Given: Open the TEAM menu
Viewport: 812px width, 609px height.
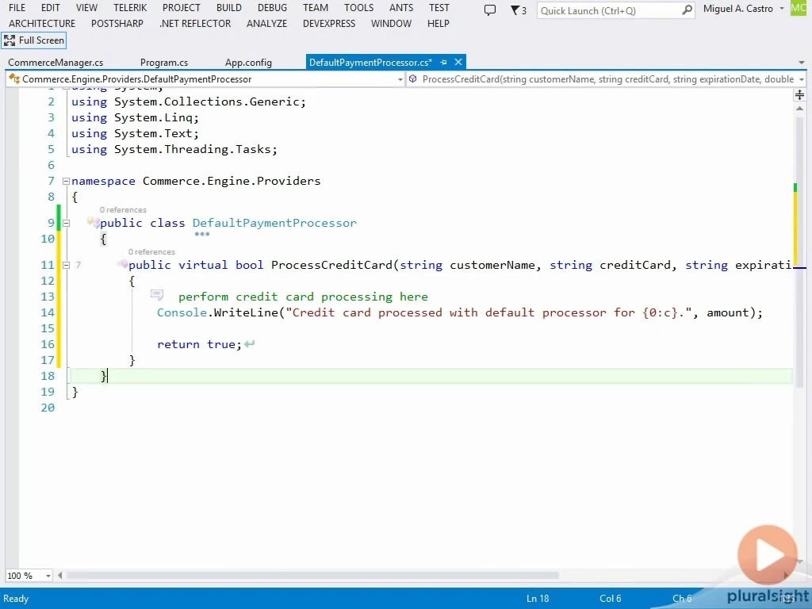Looking at the screenshot, I should click(316, 8).
